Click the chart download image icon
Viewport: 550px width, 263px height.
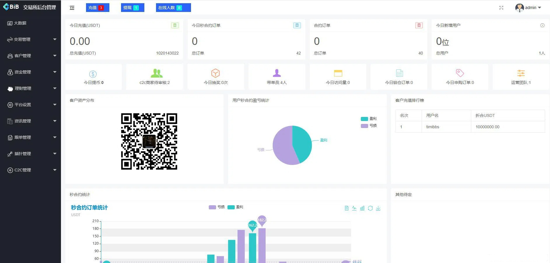378,208
